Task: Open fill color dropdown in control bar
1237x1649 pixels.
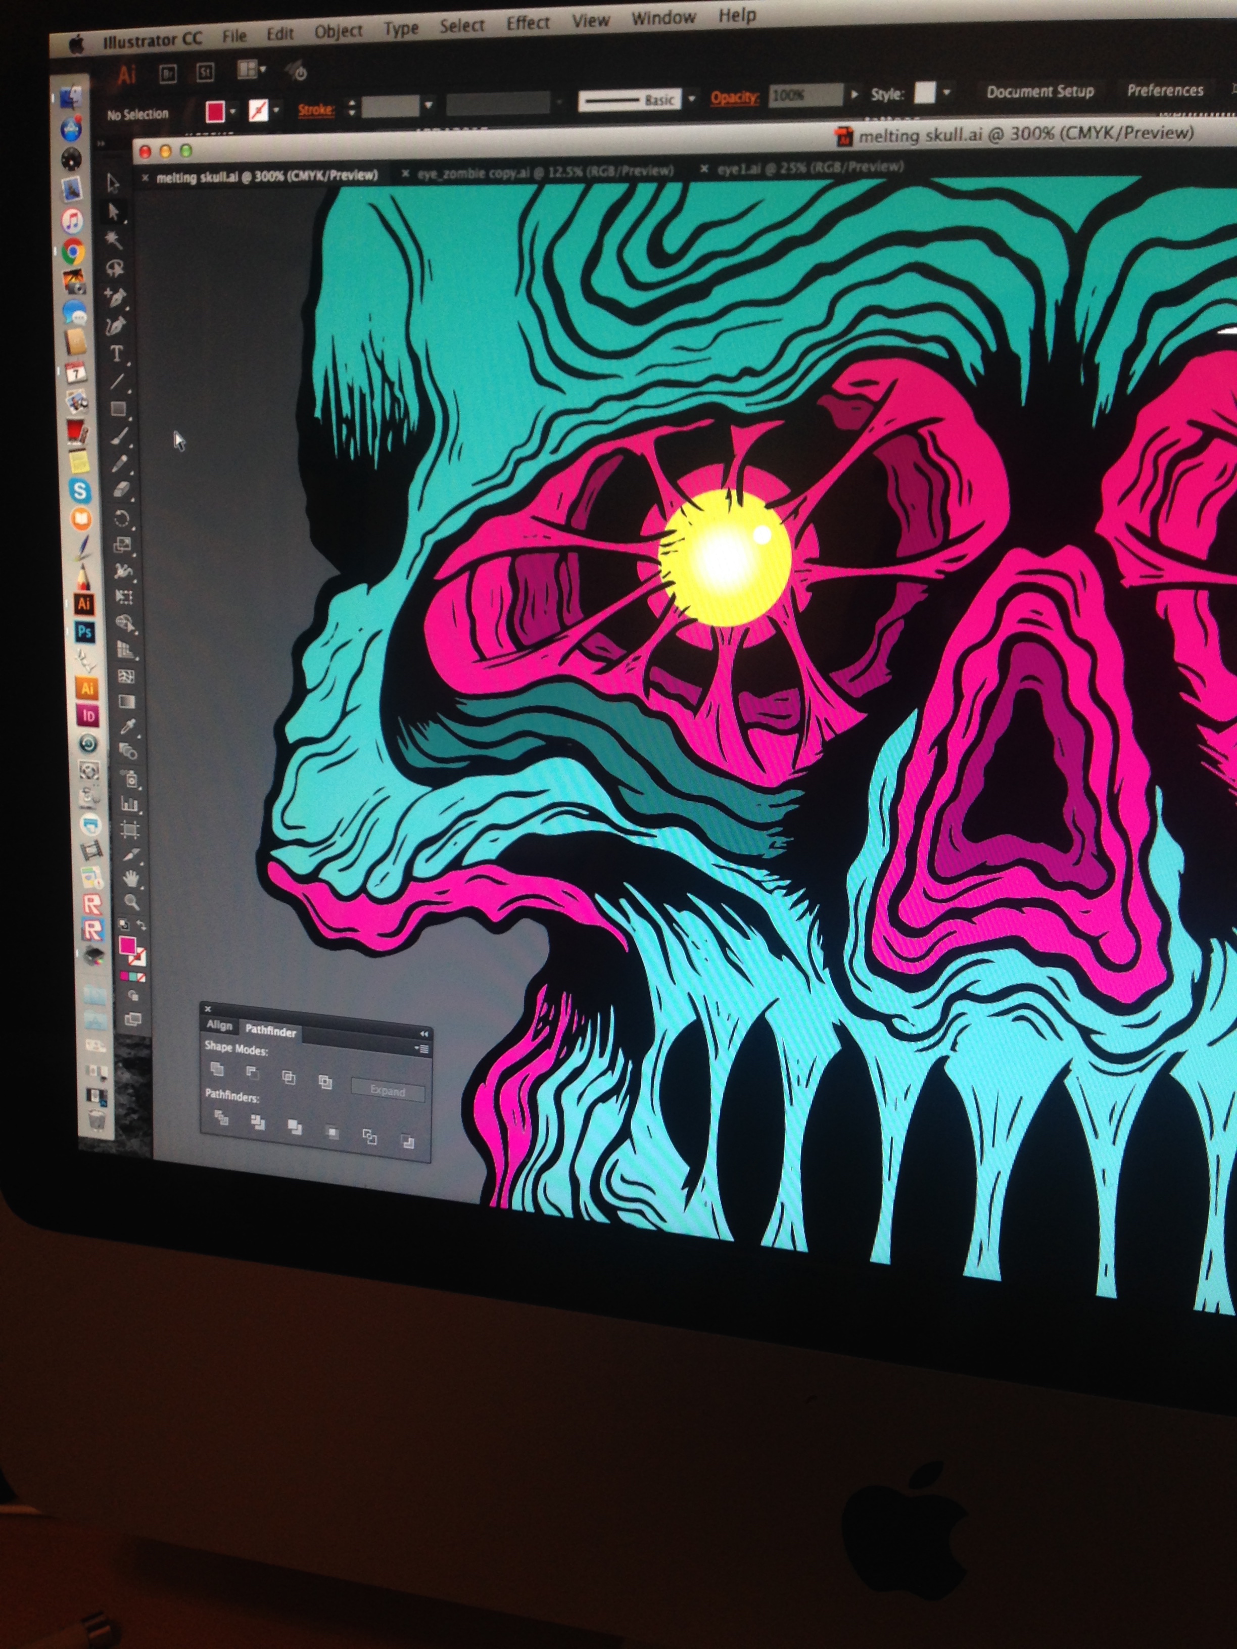Action: click(x=233, y=111)
